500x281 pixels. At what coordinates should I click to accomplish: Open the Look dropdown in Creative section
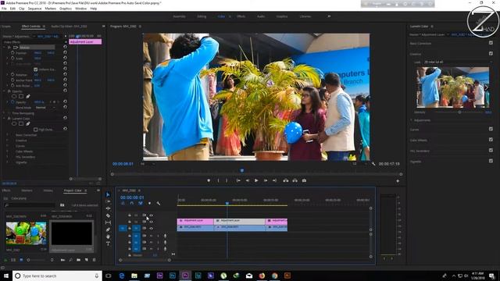coord(458,62)
